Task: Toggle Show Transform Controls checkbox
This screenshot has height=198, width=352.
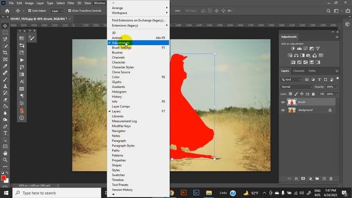Action: 70,10
